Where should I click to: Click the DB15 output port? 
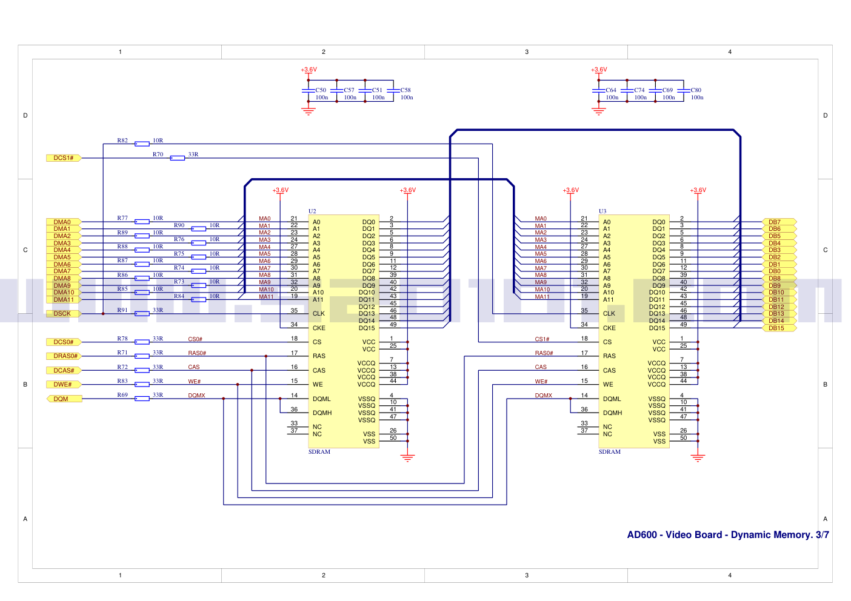pyautogui.click(x=779, y=328)
